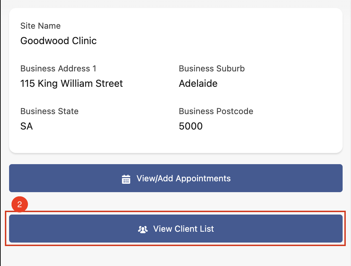Click the empty card area right of Goodwood Clinic
The height and width of the screenshot is (266, 351).
pos(227,41)
